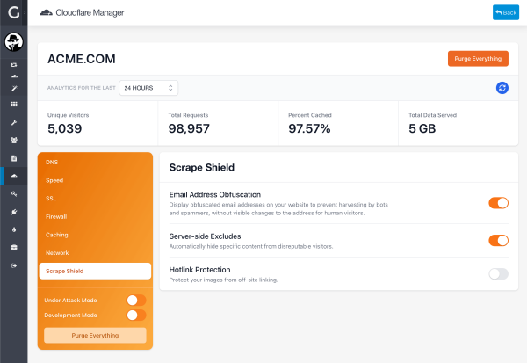
Task: Click the small cloud icon above the magic wand
Action: point(14,76)
